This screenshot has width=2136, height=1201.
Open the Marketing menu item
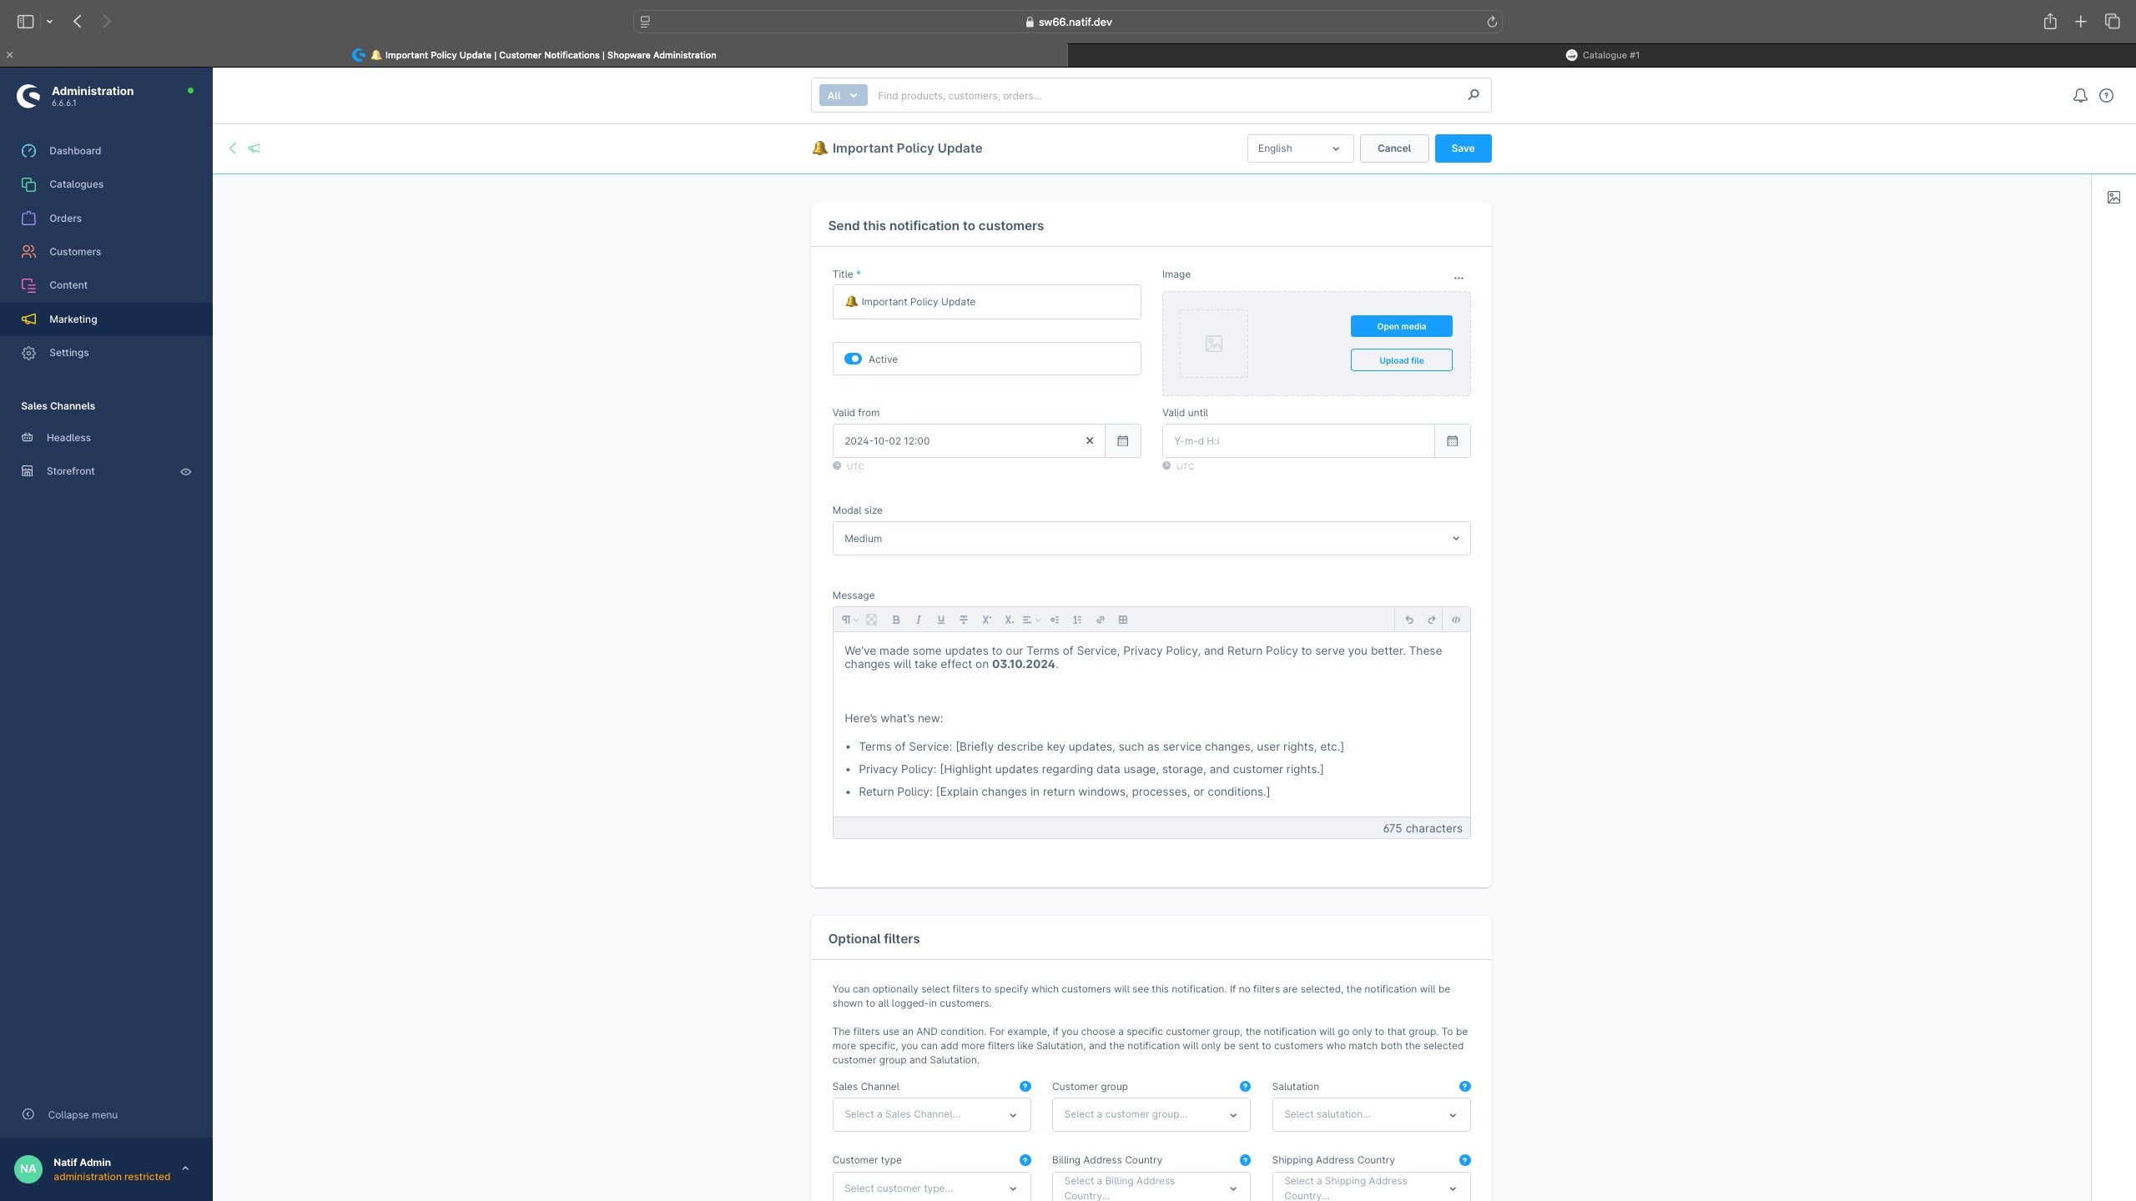(x=72, y=319)
